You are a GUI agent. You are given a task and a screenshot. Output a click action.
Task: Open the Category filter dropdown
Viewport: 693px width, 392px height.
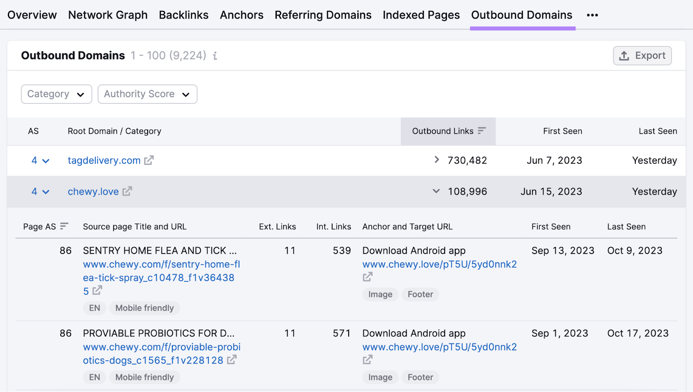[56, 94]
